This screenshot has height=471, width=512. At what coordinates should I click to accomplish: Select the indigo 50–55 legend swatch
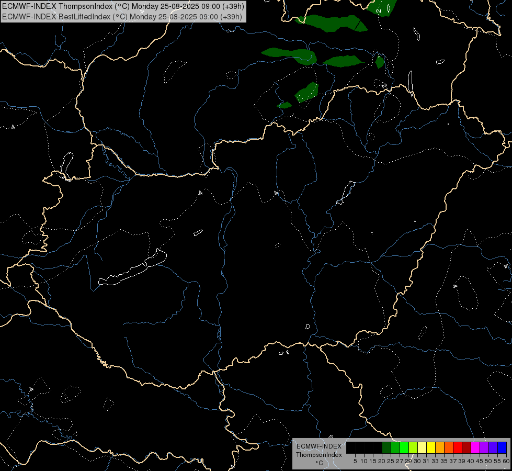click(x=493, y=447)
